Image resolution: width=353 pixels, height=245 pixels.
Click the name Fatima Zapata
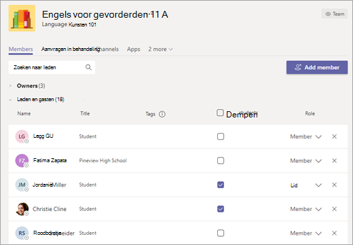click(50, 160)
